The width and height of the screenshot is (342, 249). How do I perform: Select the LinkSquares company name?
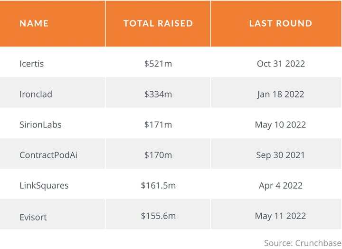coord(44,185)
